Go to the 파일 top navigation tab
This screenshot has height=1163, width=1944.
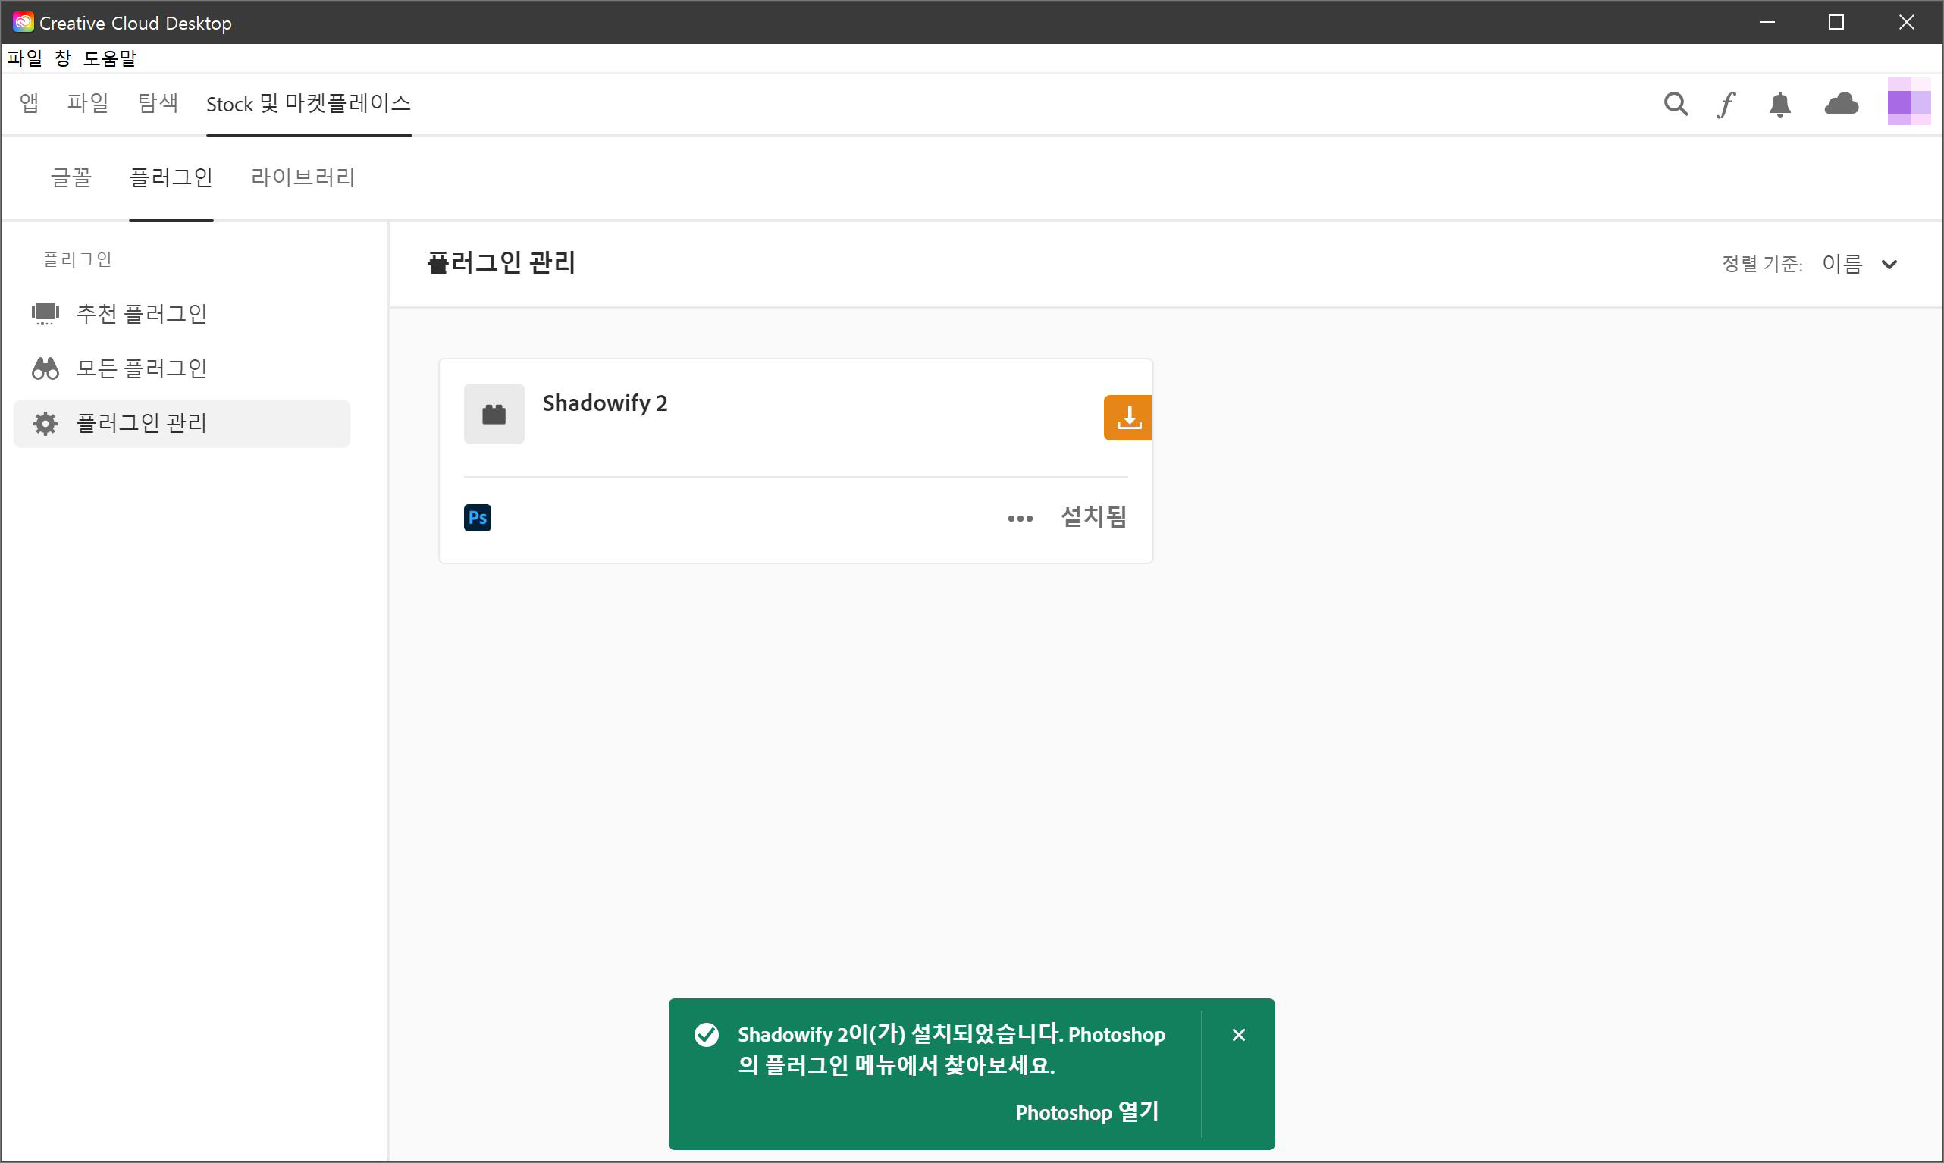point(88,103)
